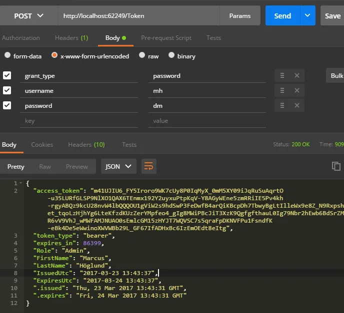Click the "Role" value "Admin"
Image resolution: width=344 pixels, height=313 pixels.
[x=74, y=251]
